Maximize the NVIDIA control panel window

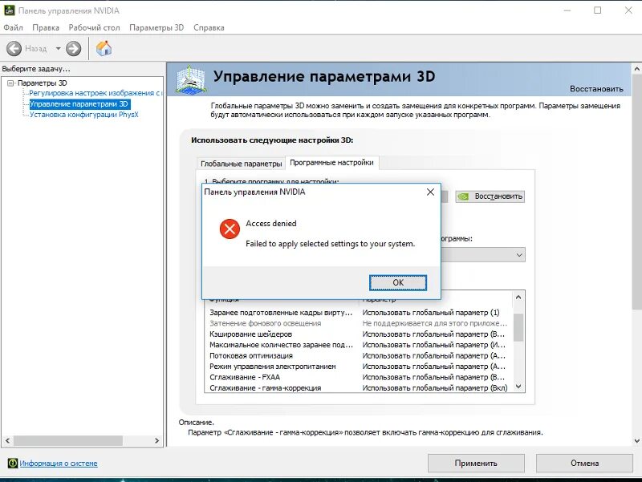click(597, 10)
